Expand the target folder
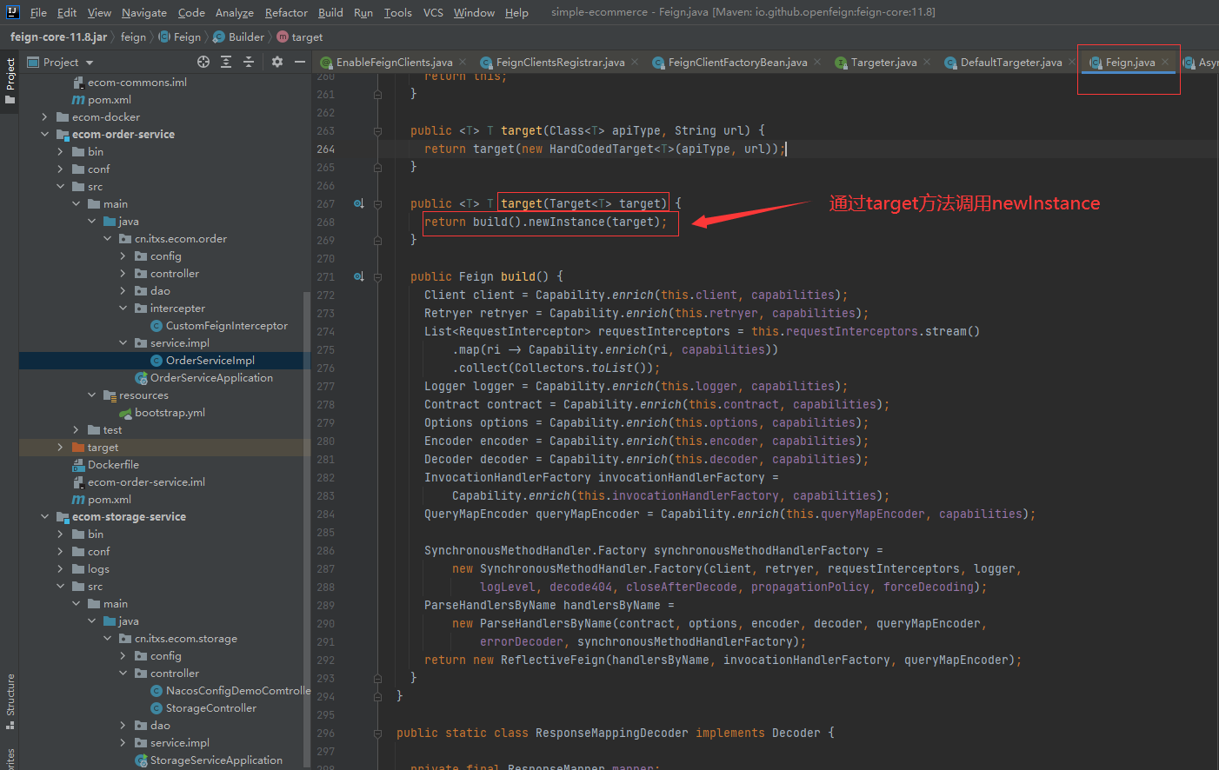 tap(60, 447)
